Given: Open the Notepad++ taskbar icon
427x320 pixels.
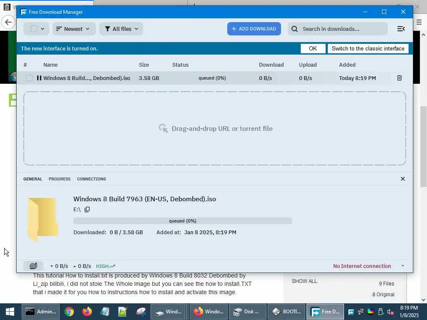Looking at the screenshot, I should coord(123,312).
